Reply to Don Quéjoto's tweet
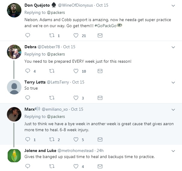The height and width of the screenshot is (171, 182). pos(28,36)
